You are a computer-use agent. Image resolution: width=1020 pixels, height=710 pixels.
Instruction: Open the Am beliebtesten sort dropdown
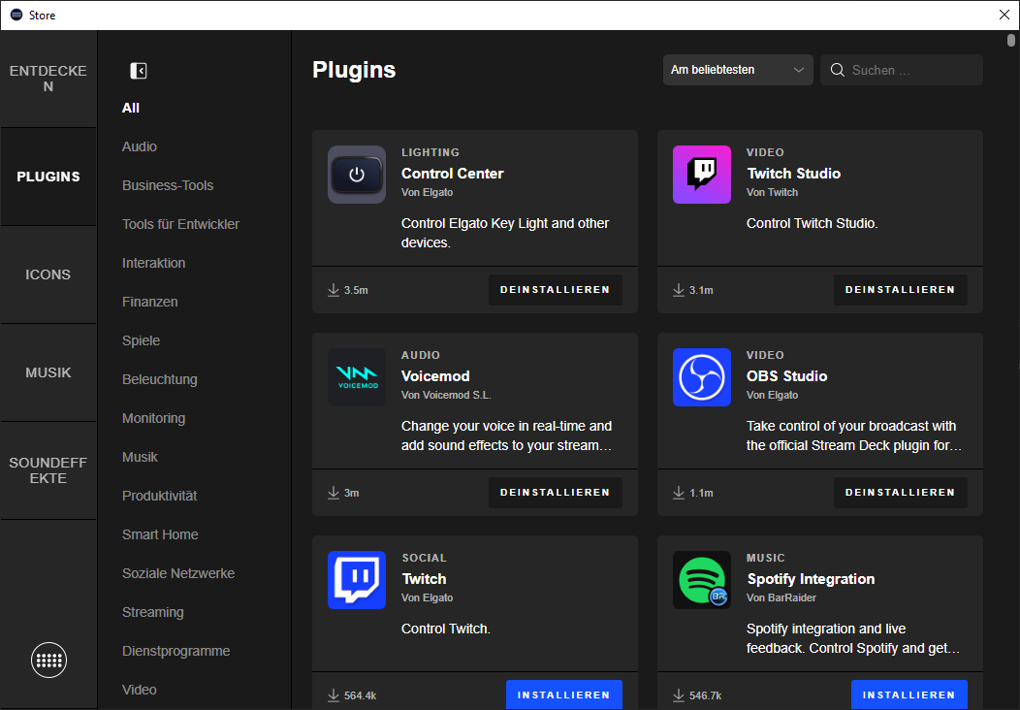pos(738,70)
